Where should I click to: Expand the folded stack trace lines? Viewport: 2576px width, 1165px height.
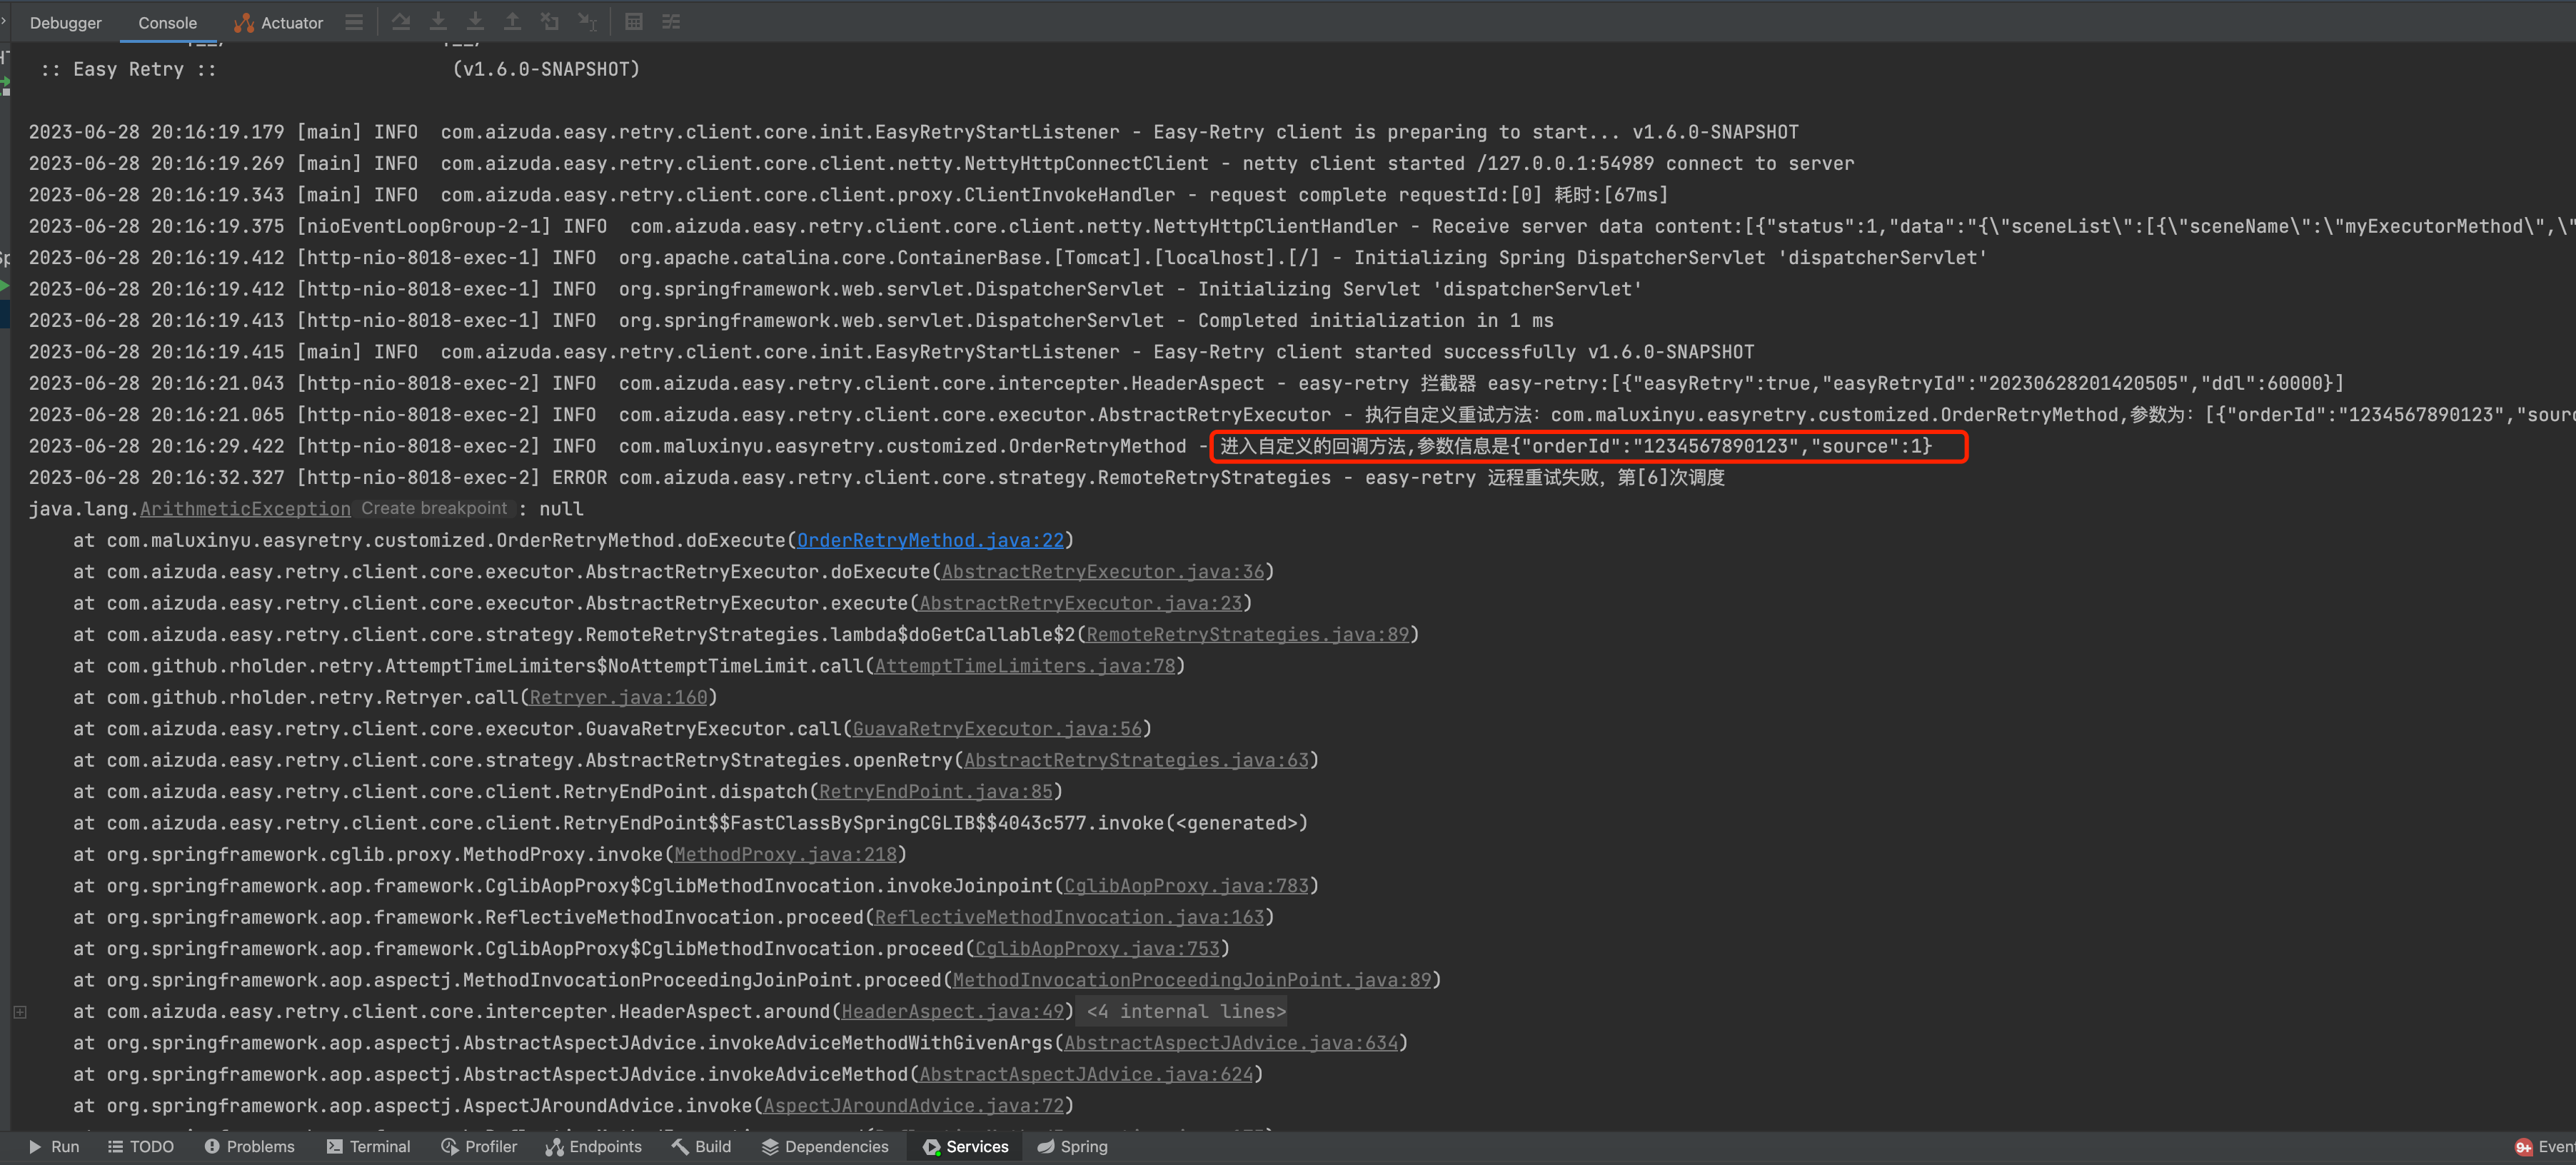pos(20,1012)
